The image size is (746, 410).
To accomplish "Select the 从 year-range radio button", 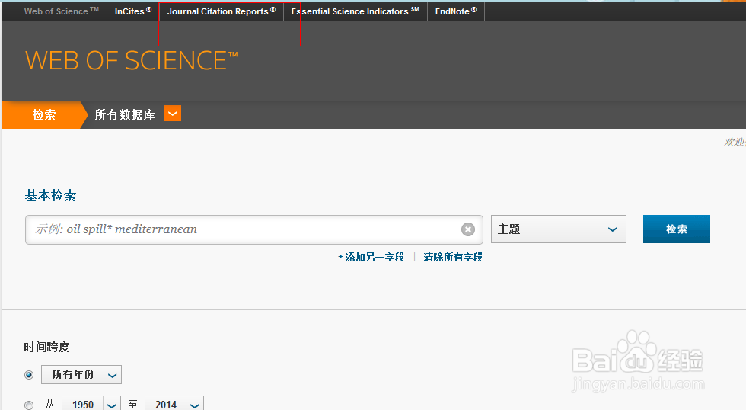I will [29, 405].
